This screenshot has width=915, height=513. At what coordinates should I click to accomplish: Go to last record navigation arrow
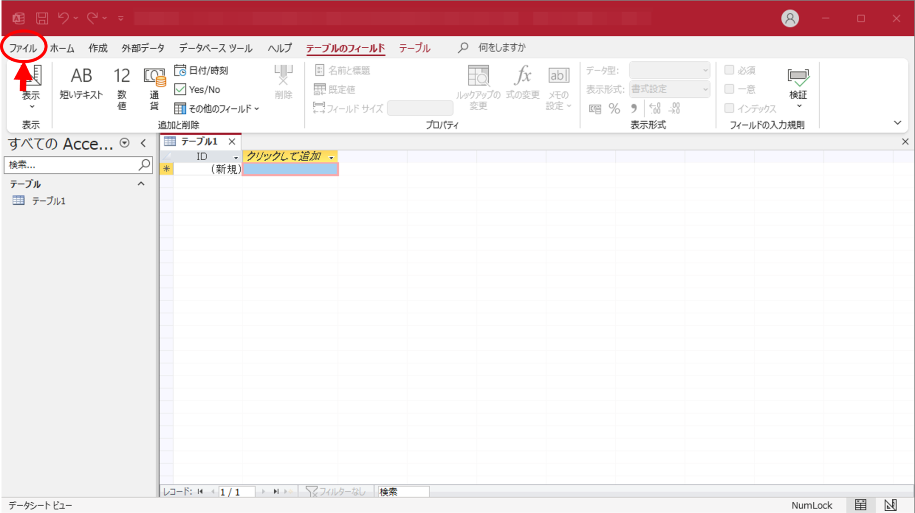click(276, 492)
